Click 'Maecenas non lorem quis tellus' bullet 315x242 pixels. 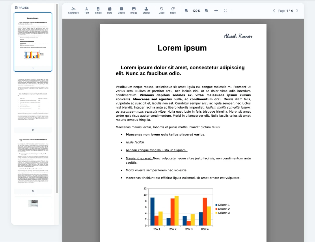[165, 135]
